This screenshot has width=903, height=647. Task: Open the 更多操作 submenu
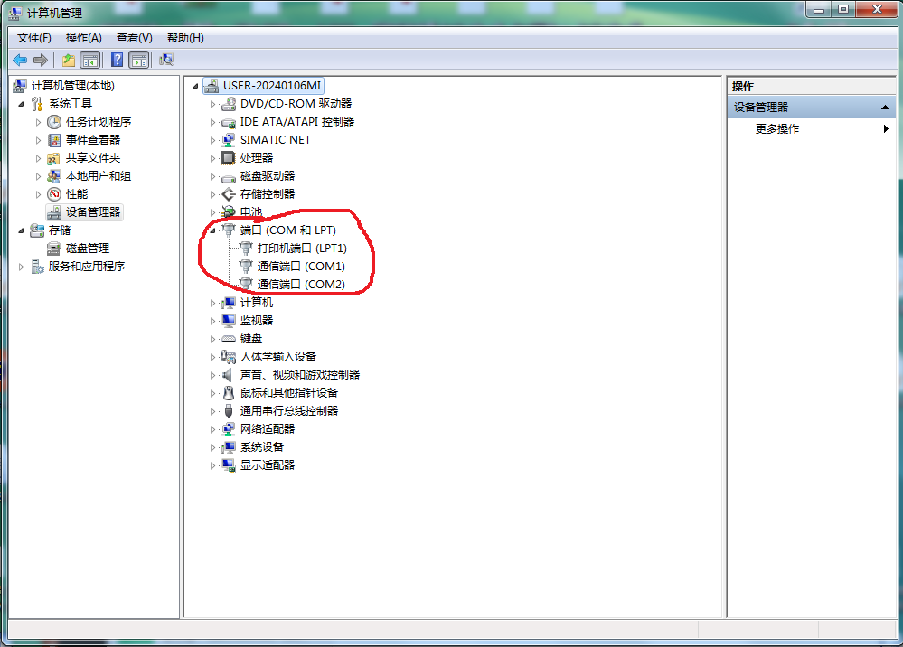(812, 129)
